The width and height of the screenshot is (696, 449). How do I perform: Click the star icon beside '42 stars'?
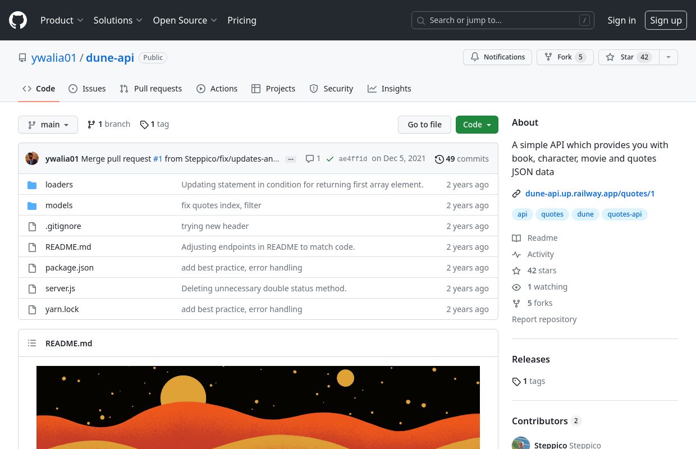516,271
